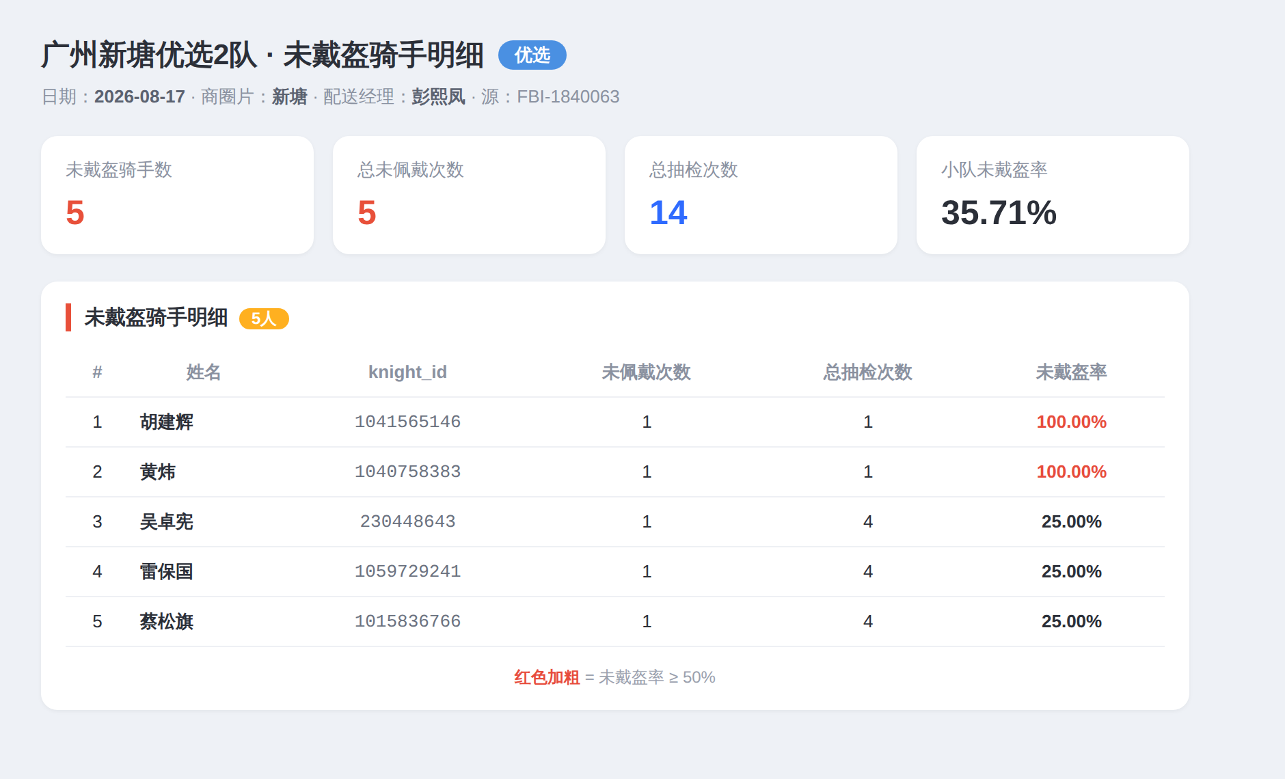Select the 总抽检次数 card showing 14
Image resolution: width=1285 pixels, height=779 pixels.
(761, 195)
